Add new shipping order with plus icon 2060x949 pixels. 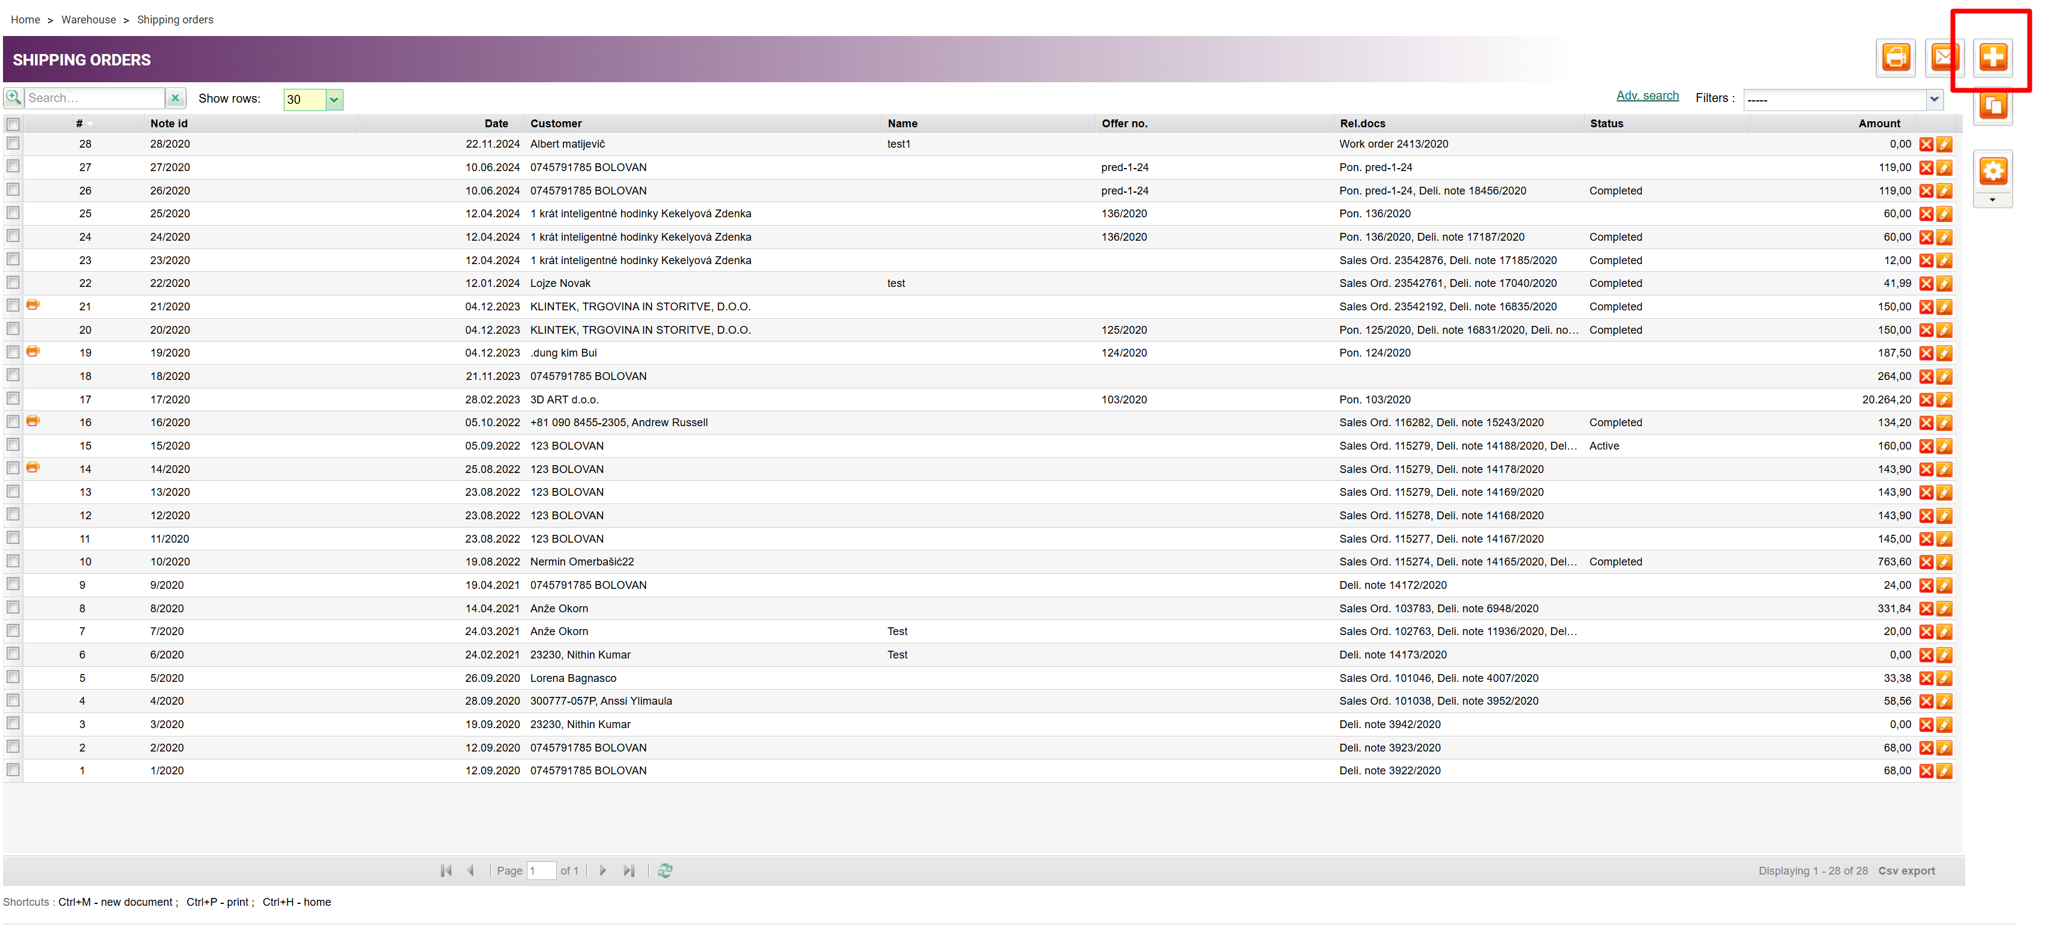click(1992, 58)
